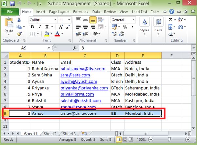Open rakshit@rakshit.com email link
Image resolution: width=197 pixels, height=145 pixels.
tap(81, 101)
